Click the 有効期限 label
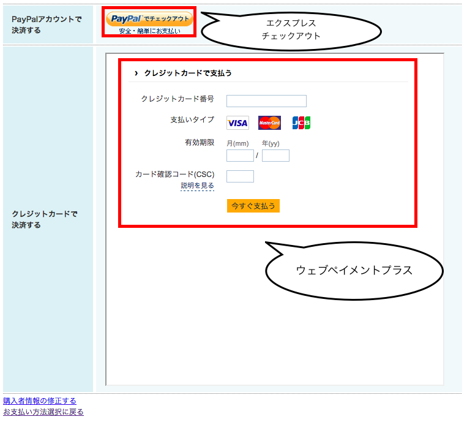 [200, 143]
